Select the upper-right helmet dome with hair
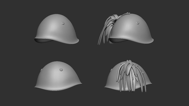This screenshot has width=189, height=106. (131, 29)
